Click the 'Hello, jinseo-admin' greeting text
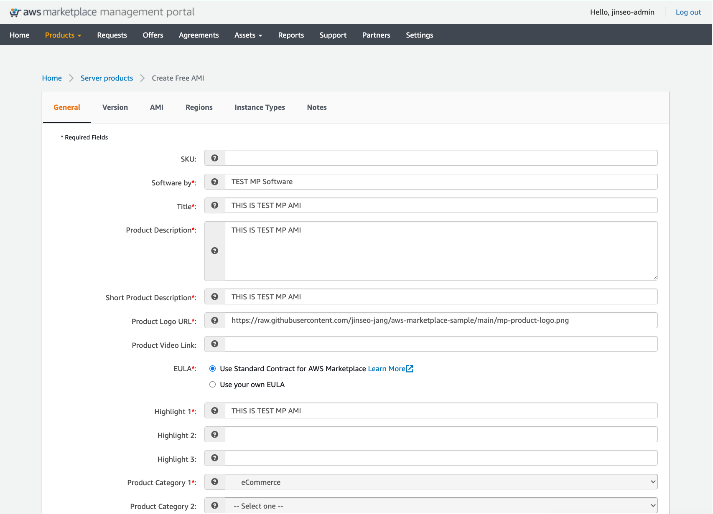 coord(622,12)
